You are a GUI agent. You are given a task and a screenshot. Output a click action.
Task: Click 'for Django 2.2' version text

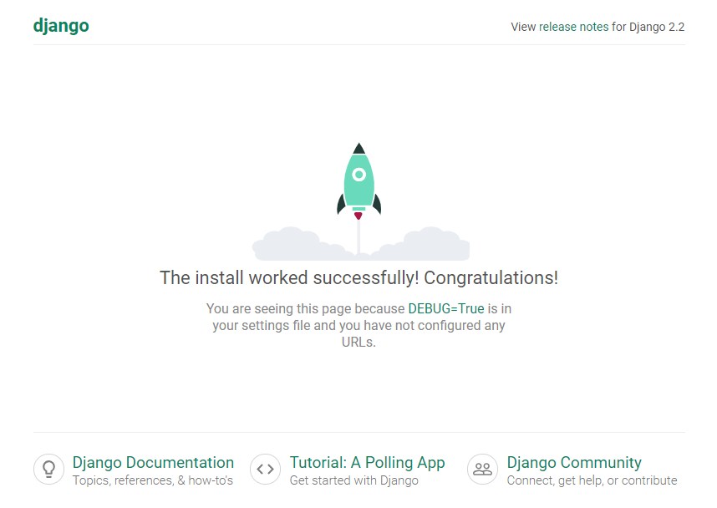point(648,27)
